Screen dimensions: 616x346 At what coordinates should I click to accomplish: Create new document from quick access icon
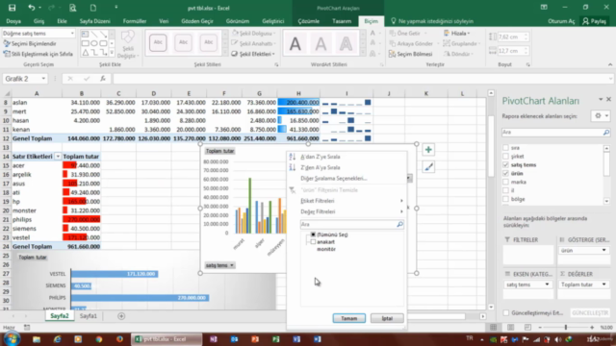point(93,8)
